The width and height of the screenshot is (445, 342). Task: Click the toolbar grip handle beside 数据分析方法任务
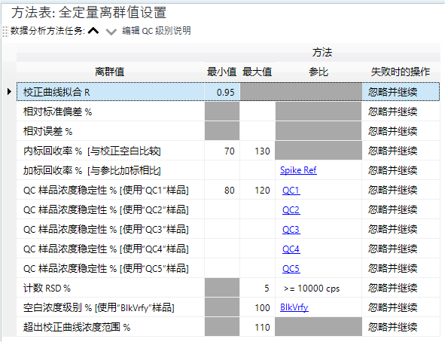tap(5, 31)
